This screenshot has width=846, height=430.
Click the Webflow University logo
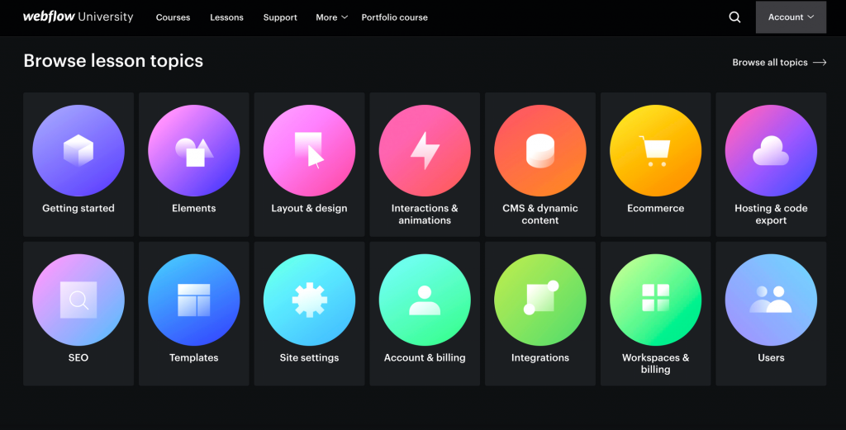click(x=78, y=17)
